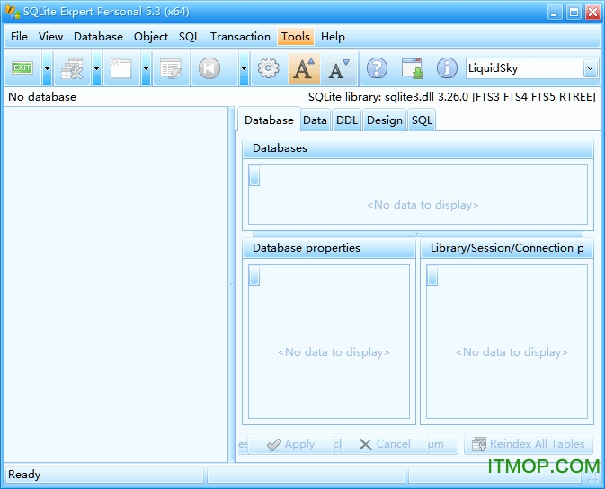The width and height of the screenshot is (605, 489).
Task: Click the 'Ready' status bar text
Action: [24, 475]
